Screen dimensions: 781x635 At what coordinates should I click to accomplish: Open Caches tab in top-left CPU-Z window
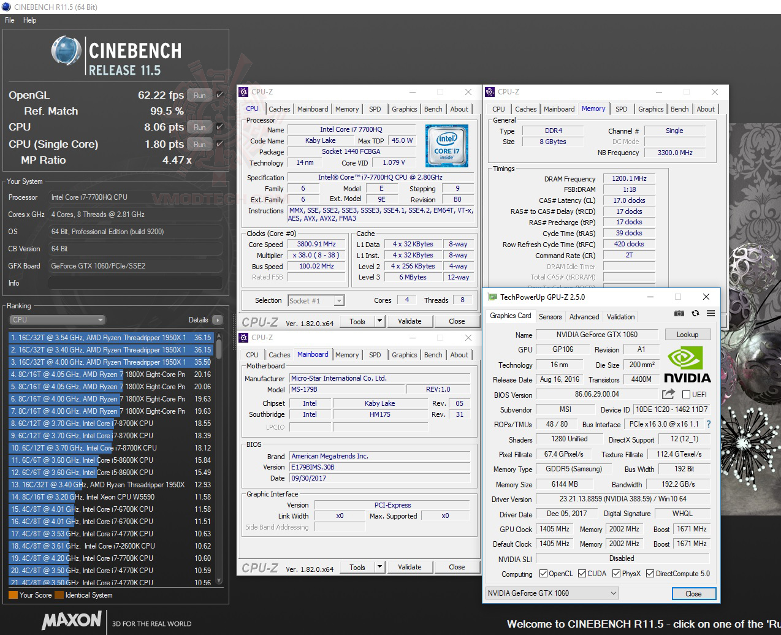click(x=280, y=109)
